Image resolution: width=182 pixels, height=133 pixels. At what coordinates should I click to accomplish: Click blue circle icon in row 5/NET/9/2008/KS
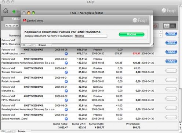point(66,110)
